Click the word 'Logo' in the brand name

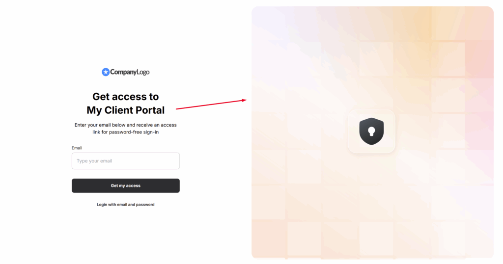[x=143, y=72]
